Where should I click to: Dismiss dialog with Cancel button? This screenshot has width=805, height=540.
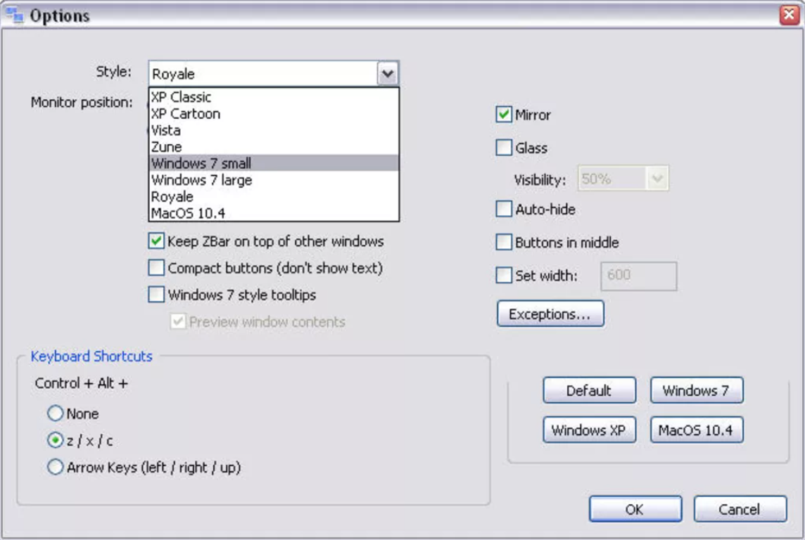[740, 509]
